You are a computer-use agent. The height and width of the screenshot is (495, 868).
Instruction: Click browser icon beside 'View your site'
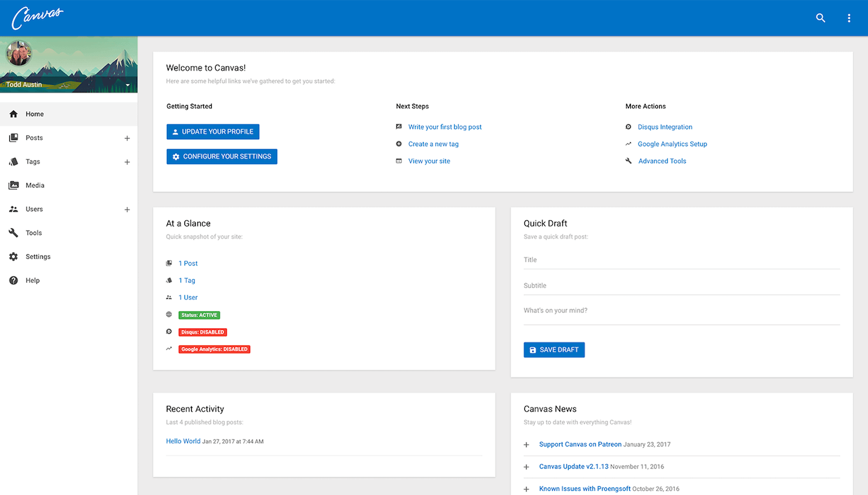click(399, 161)
